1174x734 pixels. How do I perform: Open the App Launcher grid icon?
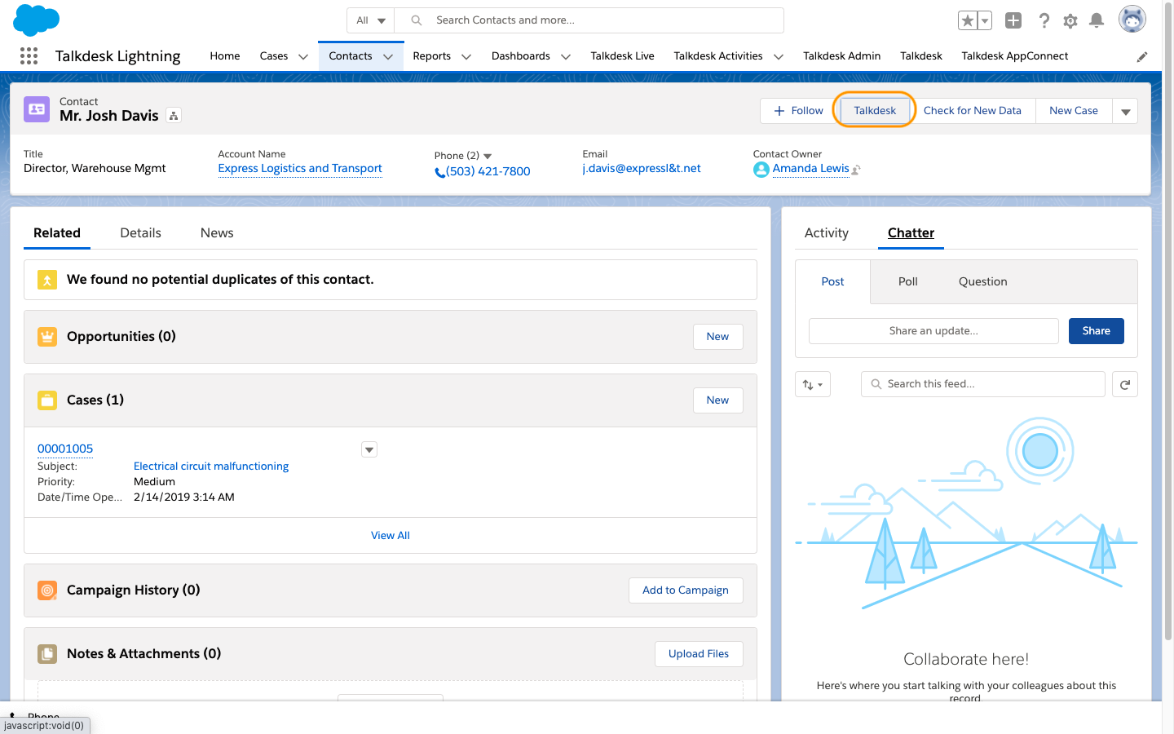[x=29, y=55]
